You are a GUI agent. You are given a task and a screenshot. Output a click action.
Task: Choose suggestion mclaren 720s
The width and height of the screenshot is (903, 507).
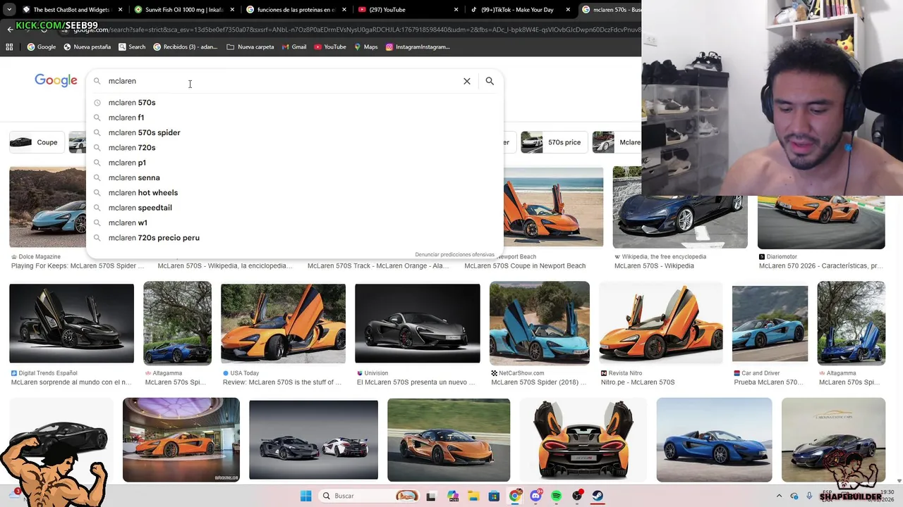click(x=294, y=148)
